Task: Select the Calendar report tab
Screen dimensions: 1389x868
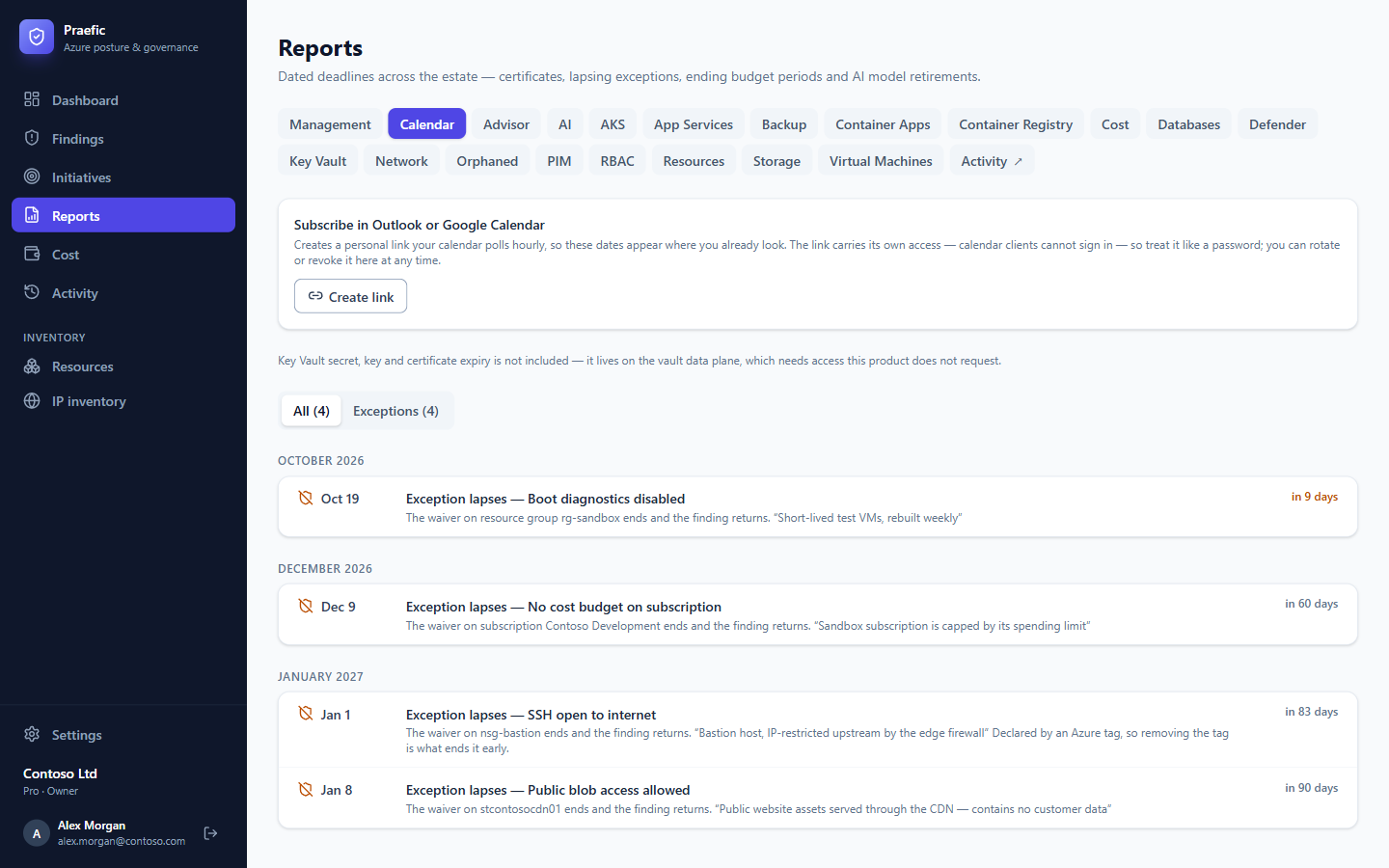Action: [427, 124]
